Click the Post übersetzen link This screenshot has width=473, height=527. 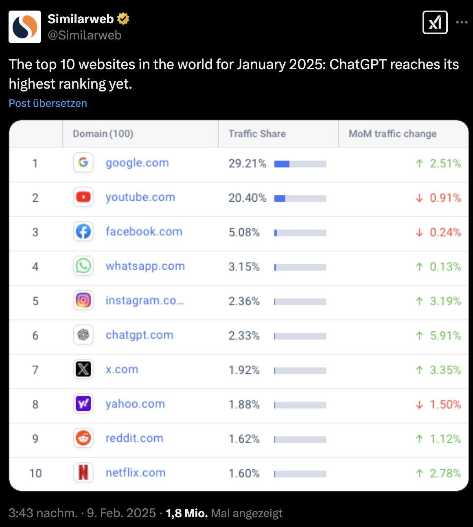48,103
